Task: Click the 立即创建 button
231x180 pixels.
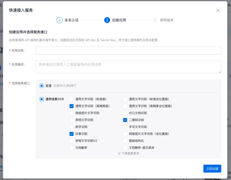Action: (x=212, y=168)
